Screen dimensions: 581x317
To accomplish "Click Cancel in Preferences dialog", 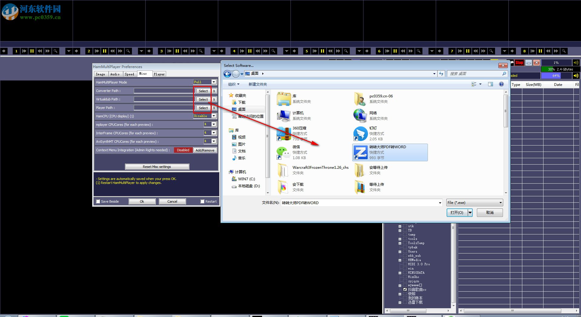I will [172, 201].
